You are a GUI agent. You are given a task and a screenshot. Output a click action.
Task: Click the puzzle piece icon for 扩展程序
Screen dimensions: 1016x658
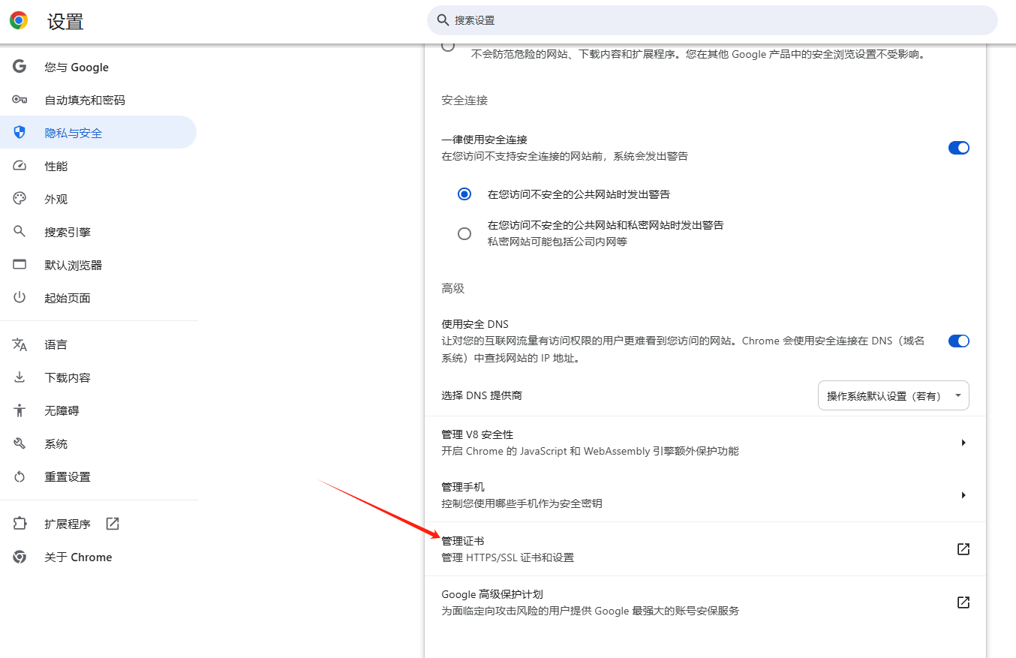(20, 524)
